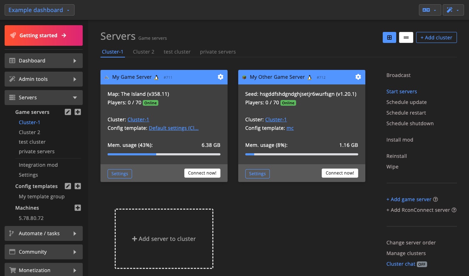Switch to the Cluster 2 tab
This screenshot has width=469, height=276.
[143, 52]
